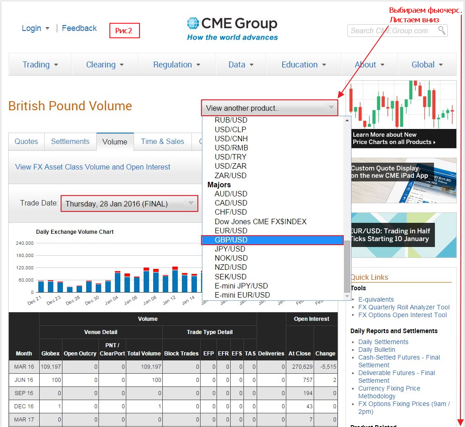Click the 270,629 At Close value
Screen dimensions: 465x427
point(302,367)
